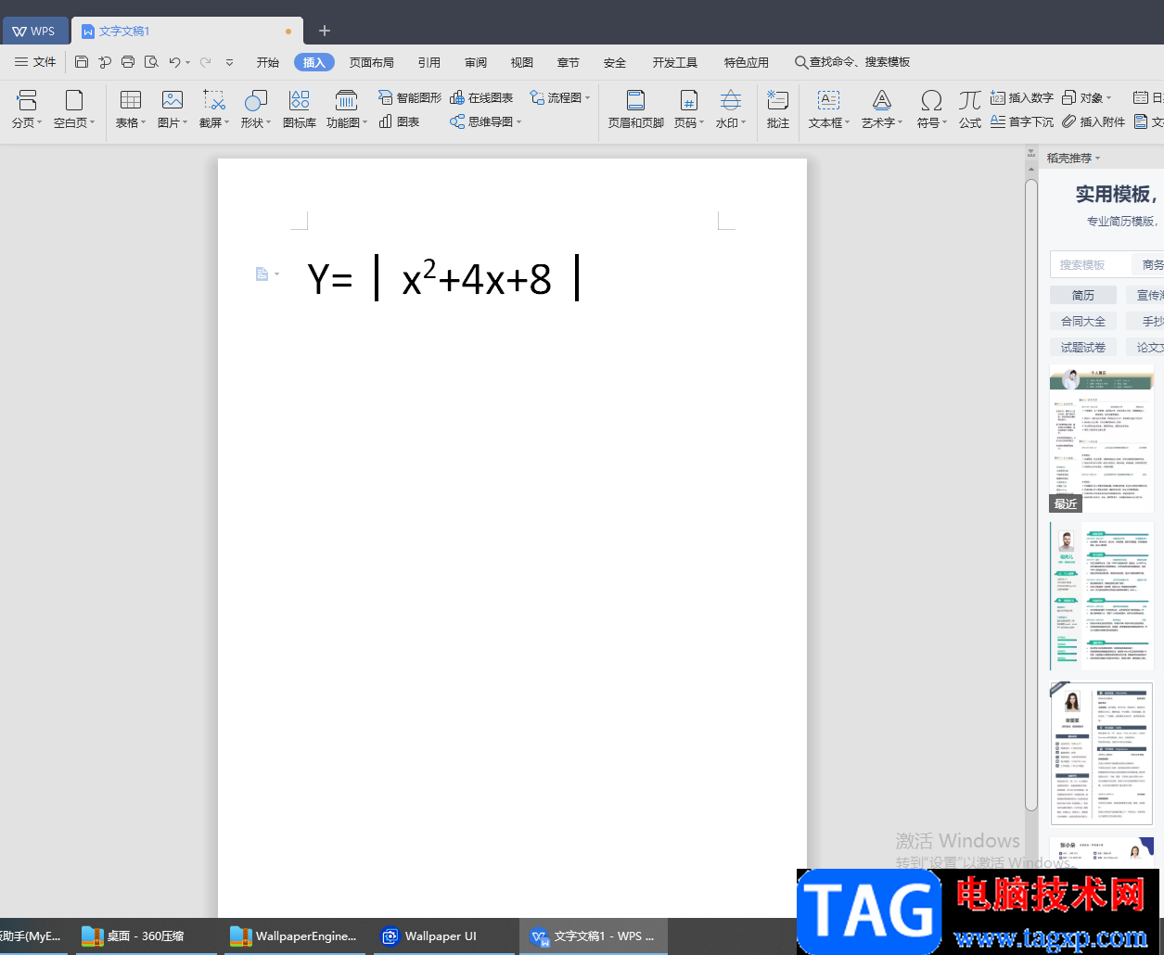Open Print Preview icon

point(151,62)
